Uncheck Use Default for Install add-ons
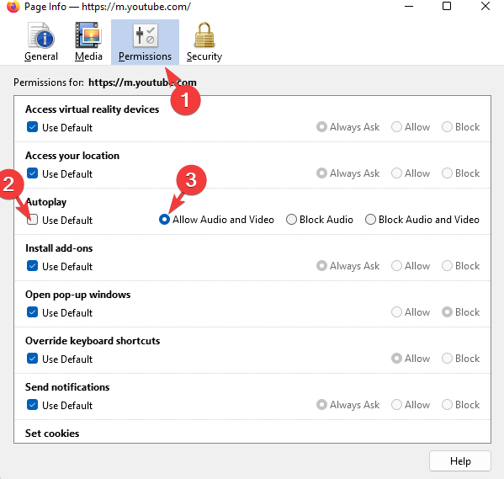Viewport: 504px width, 479px height. pyautogui.click(x=32, y=266)
